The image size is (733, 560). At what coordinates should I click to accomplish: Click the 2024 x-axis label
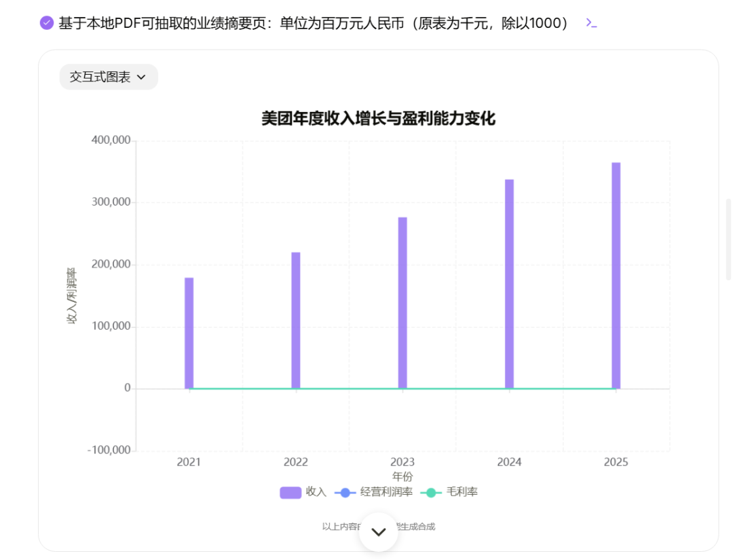pyautogui.click(x=509, y=462)
